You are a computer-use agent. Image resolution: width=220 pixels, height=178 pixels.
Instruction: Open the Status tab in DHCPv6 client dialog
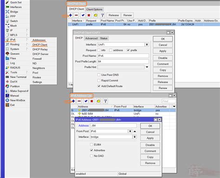pos(104,38)
